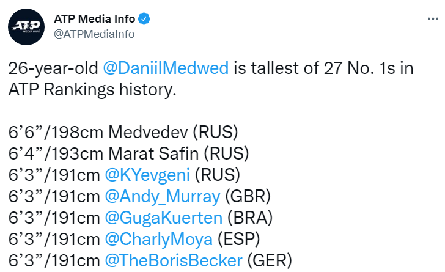This screenshot has width=445, height=272.
Task: Click the ATP Media Info display name
Action: tap(94, 19)
